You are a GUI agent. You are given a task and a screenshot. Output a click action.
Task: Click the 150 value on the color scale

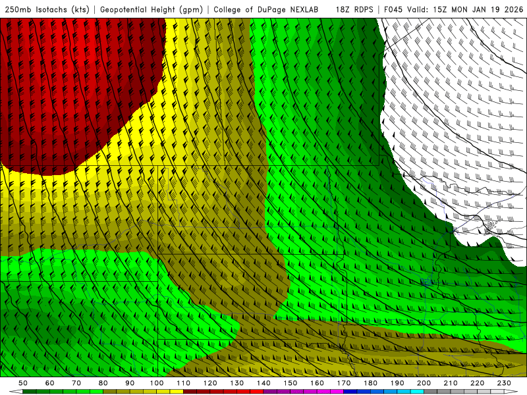tap(291, 383)
